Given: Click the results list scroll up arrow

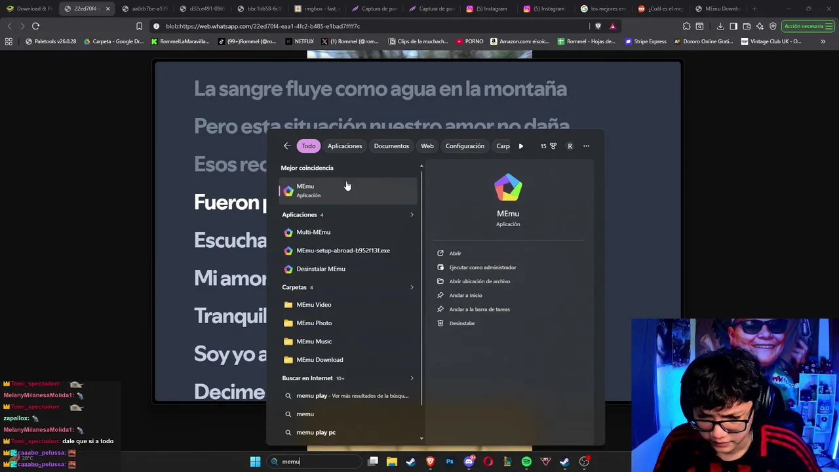Looking at the screenshot, I should coord(421,166).
